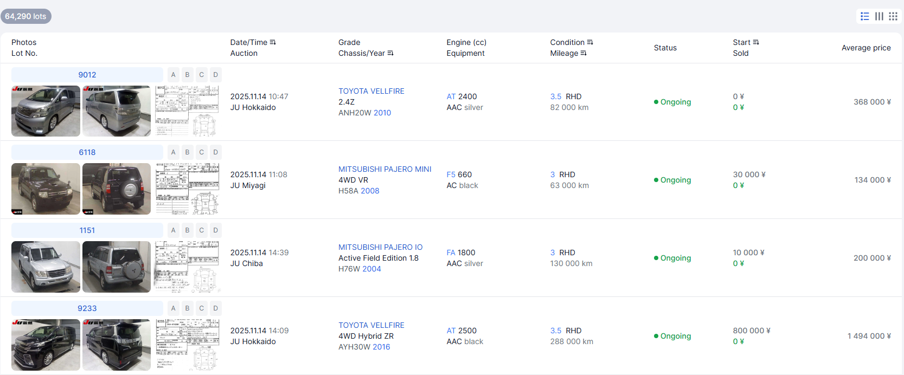The height and width of the screenshot is (375, 904).
Task: Sort by Start price column icon
Action: (x=756, y=42)
